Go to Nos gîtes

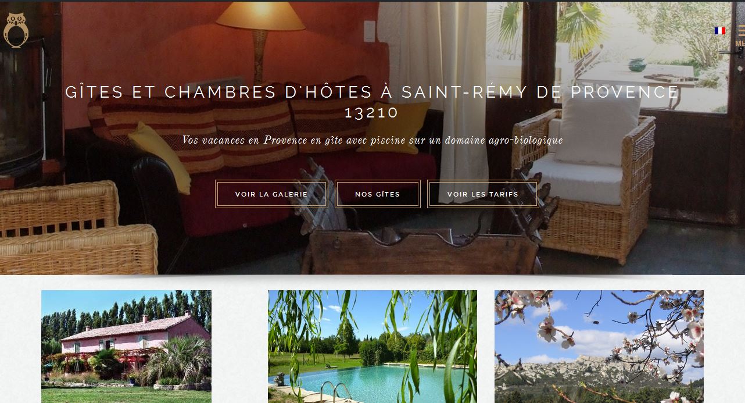(378, 194)
